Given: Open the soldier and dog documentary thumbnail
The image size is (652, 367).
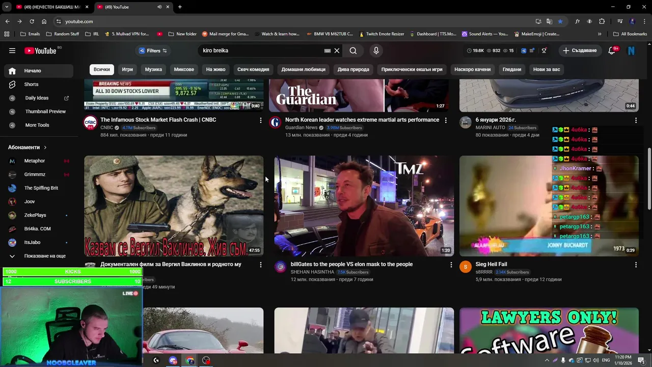Looking at the screenshot, I should pyautogui.click(x=174, y=206).
